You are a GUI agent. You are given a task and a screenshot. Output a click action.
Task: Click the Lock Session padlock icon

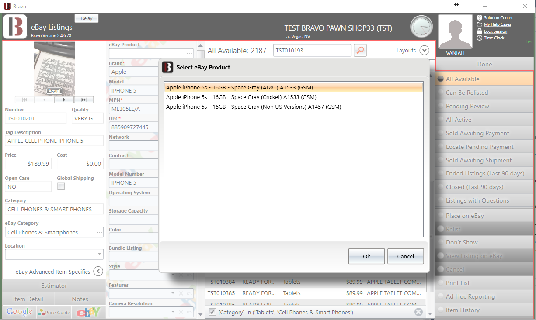coord(480,31)
